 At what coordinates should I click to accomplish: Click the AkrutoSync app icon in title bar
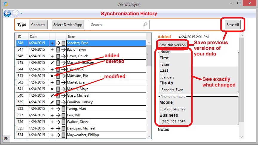click(6, 4)
